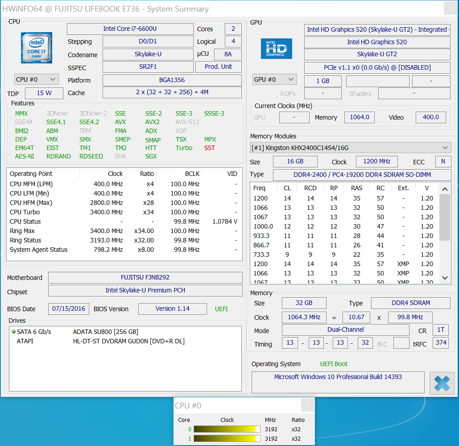Screen dimensions: 459x446
Task: Click Core 0 clock usage bar
Action: [227, 429]
